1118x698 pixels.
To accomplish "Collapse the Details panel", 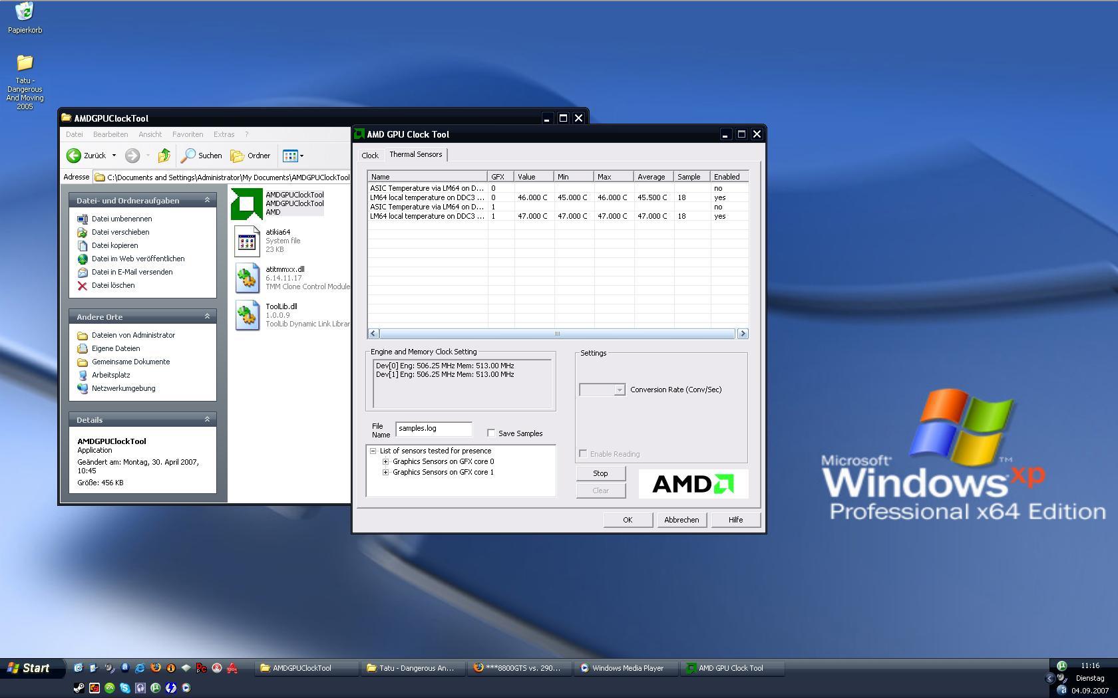I will tap(207, 419).
